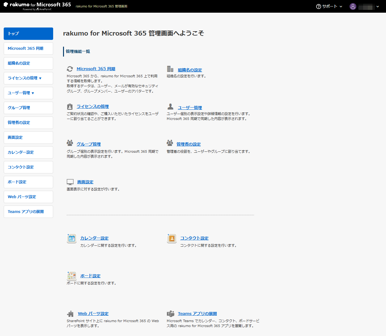Click the description ボードに関する設定を行います。
Image resolution: width=386 pixels, height=336 pixels.
[91, 283]
